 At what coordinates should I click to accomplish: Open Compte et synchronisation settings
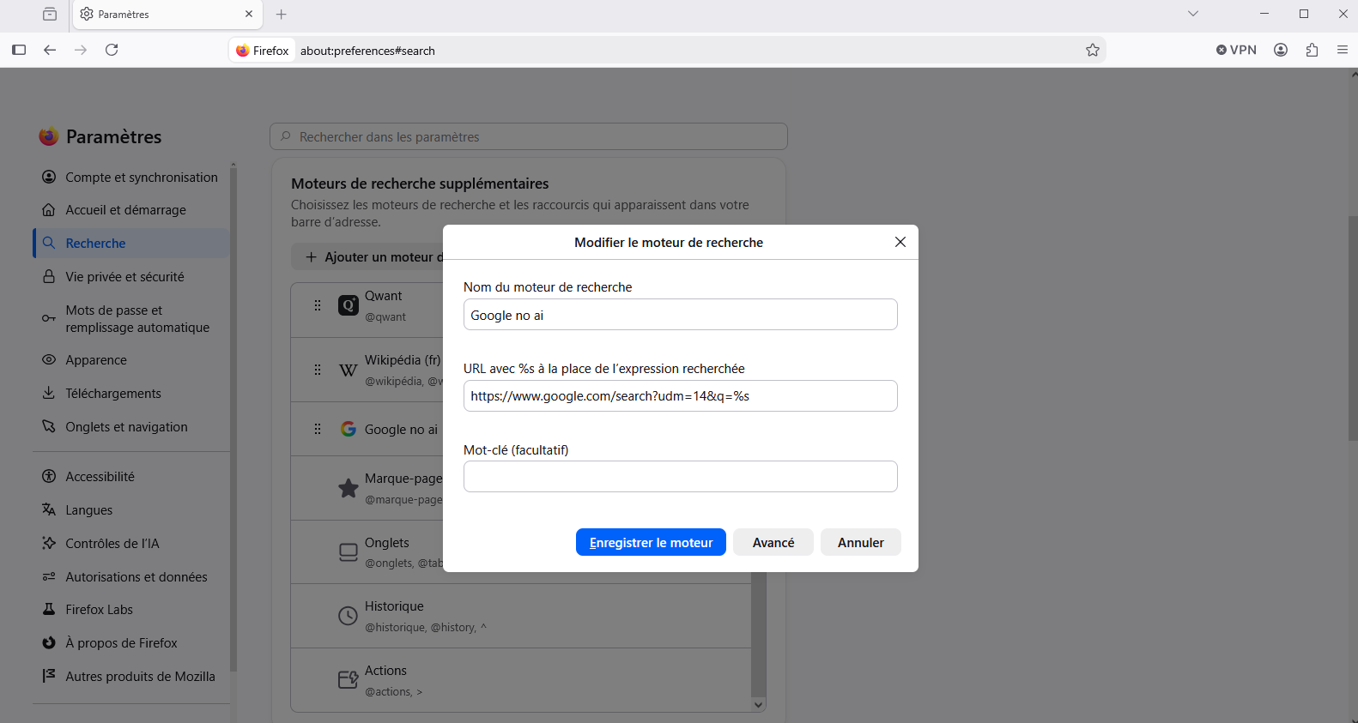click(131, 177)
